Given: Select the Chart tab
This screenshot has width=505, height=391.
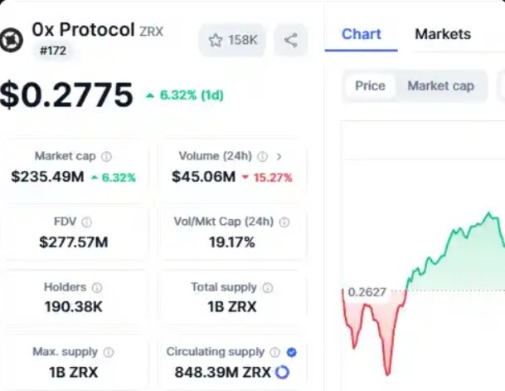Looking at the screenshot, I should click(x=362, y=34).
